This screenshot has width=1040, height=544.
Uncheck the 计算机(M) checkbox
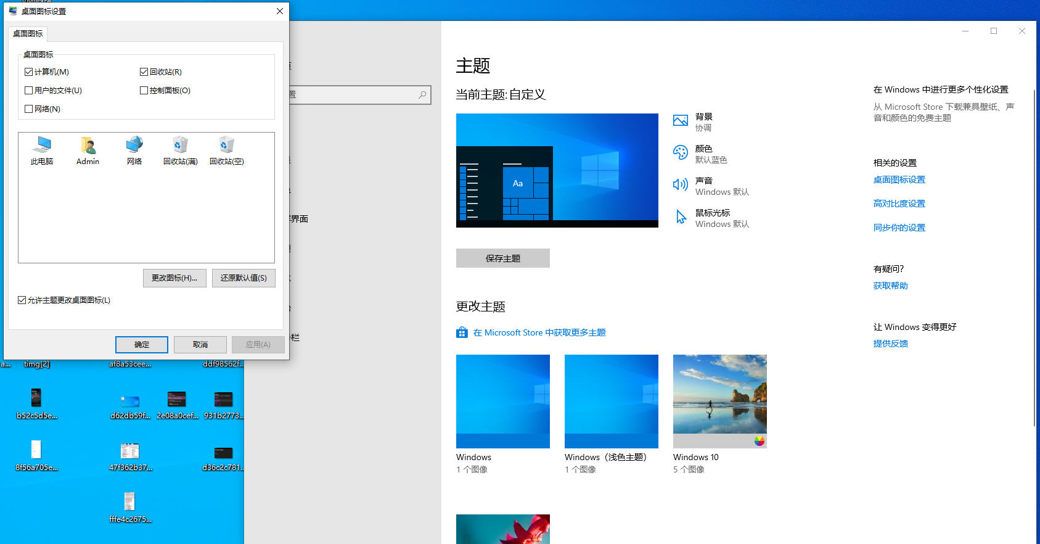(29, 72)
